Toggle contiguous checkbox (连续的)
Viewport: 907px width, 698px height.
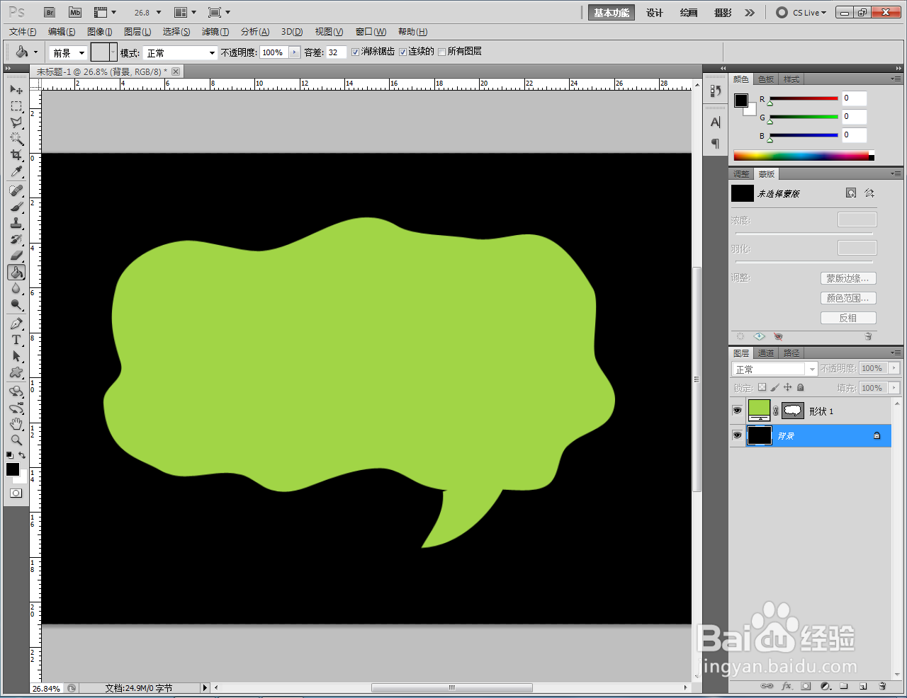tap(402, 52)
